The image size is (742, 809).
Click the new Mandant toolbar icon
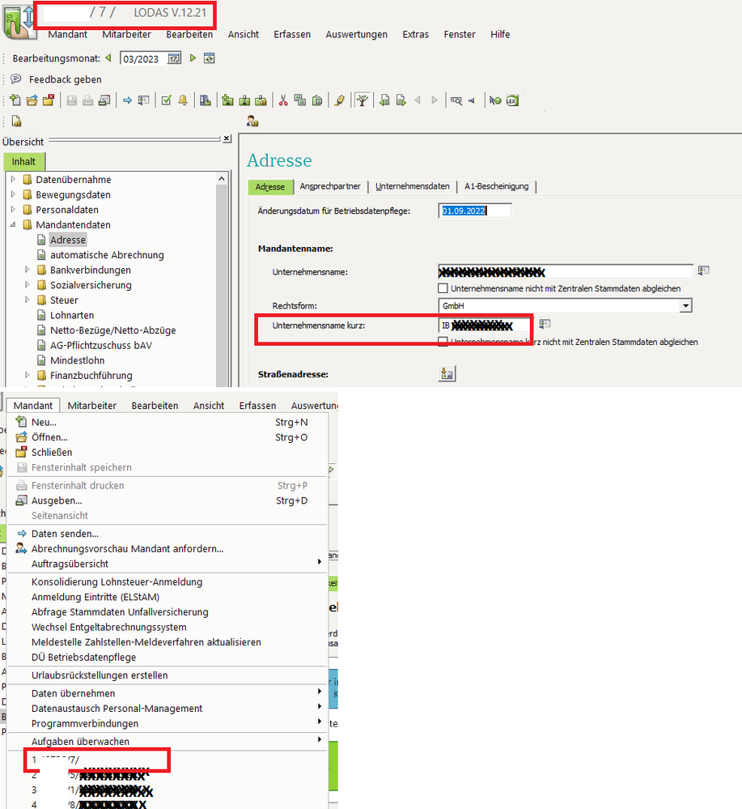coord(16,100)
